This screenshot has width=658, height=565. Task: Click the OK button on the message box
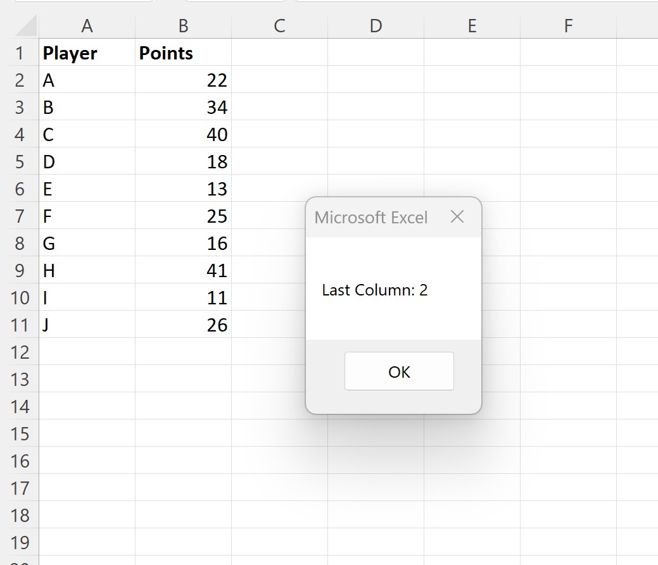coord(399,371)
